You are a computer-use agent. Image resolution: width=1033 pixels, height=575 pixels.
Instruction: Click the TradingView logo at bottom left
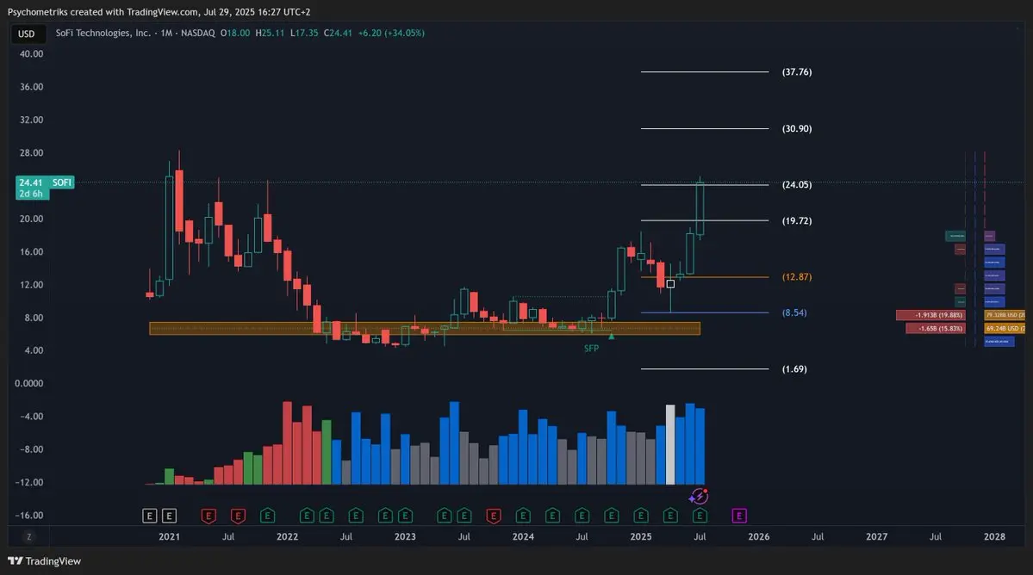[44, 561]
